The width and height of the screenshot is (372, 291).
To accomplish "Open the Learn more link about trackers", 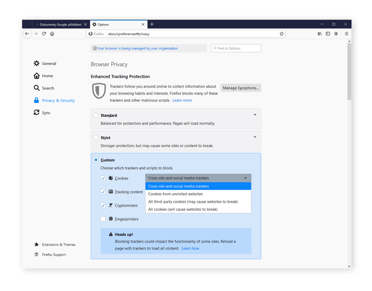I will point(182,100).
